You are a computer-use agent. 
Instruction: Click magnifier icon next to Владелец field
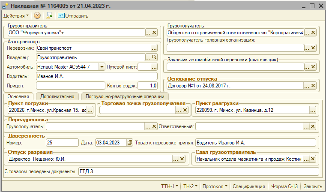tap(155, 57)
